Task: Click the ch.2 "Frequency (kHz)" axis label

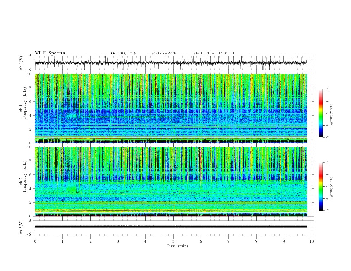Action: (24, 176)
